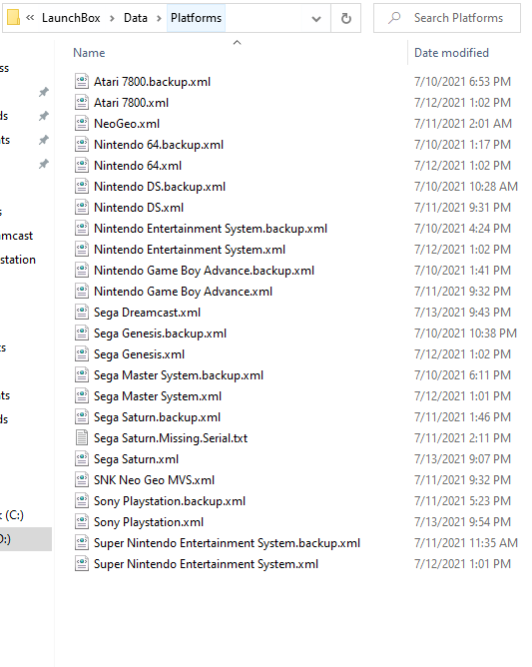Click the date 7/13/2021 9:43 PM
The height and width of the screenshot is (667, 532).
[462, 313]
